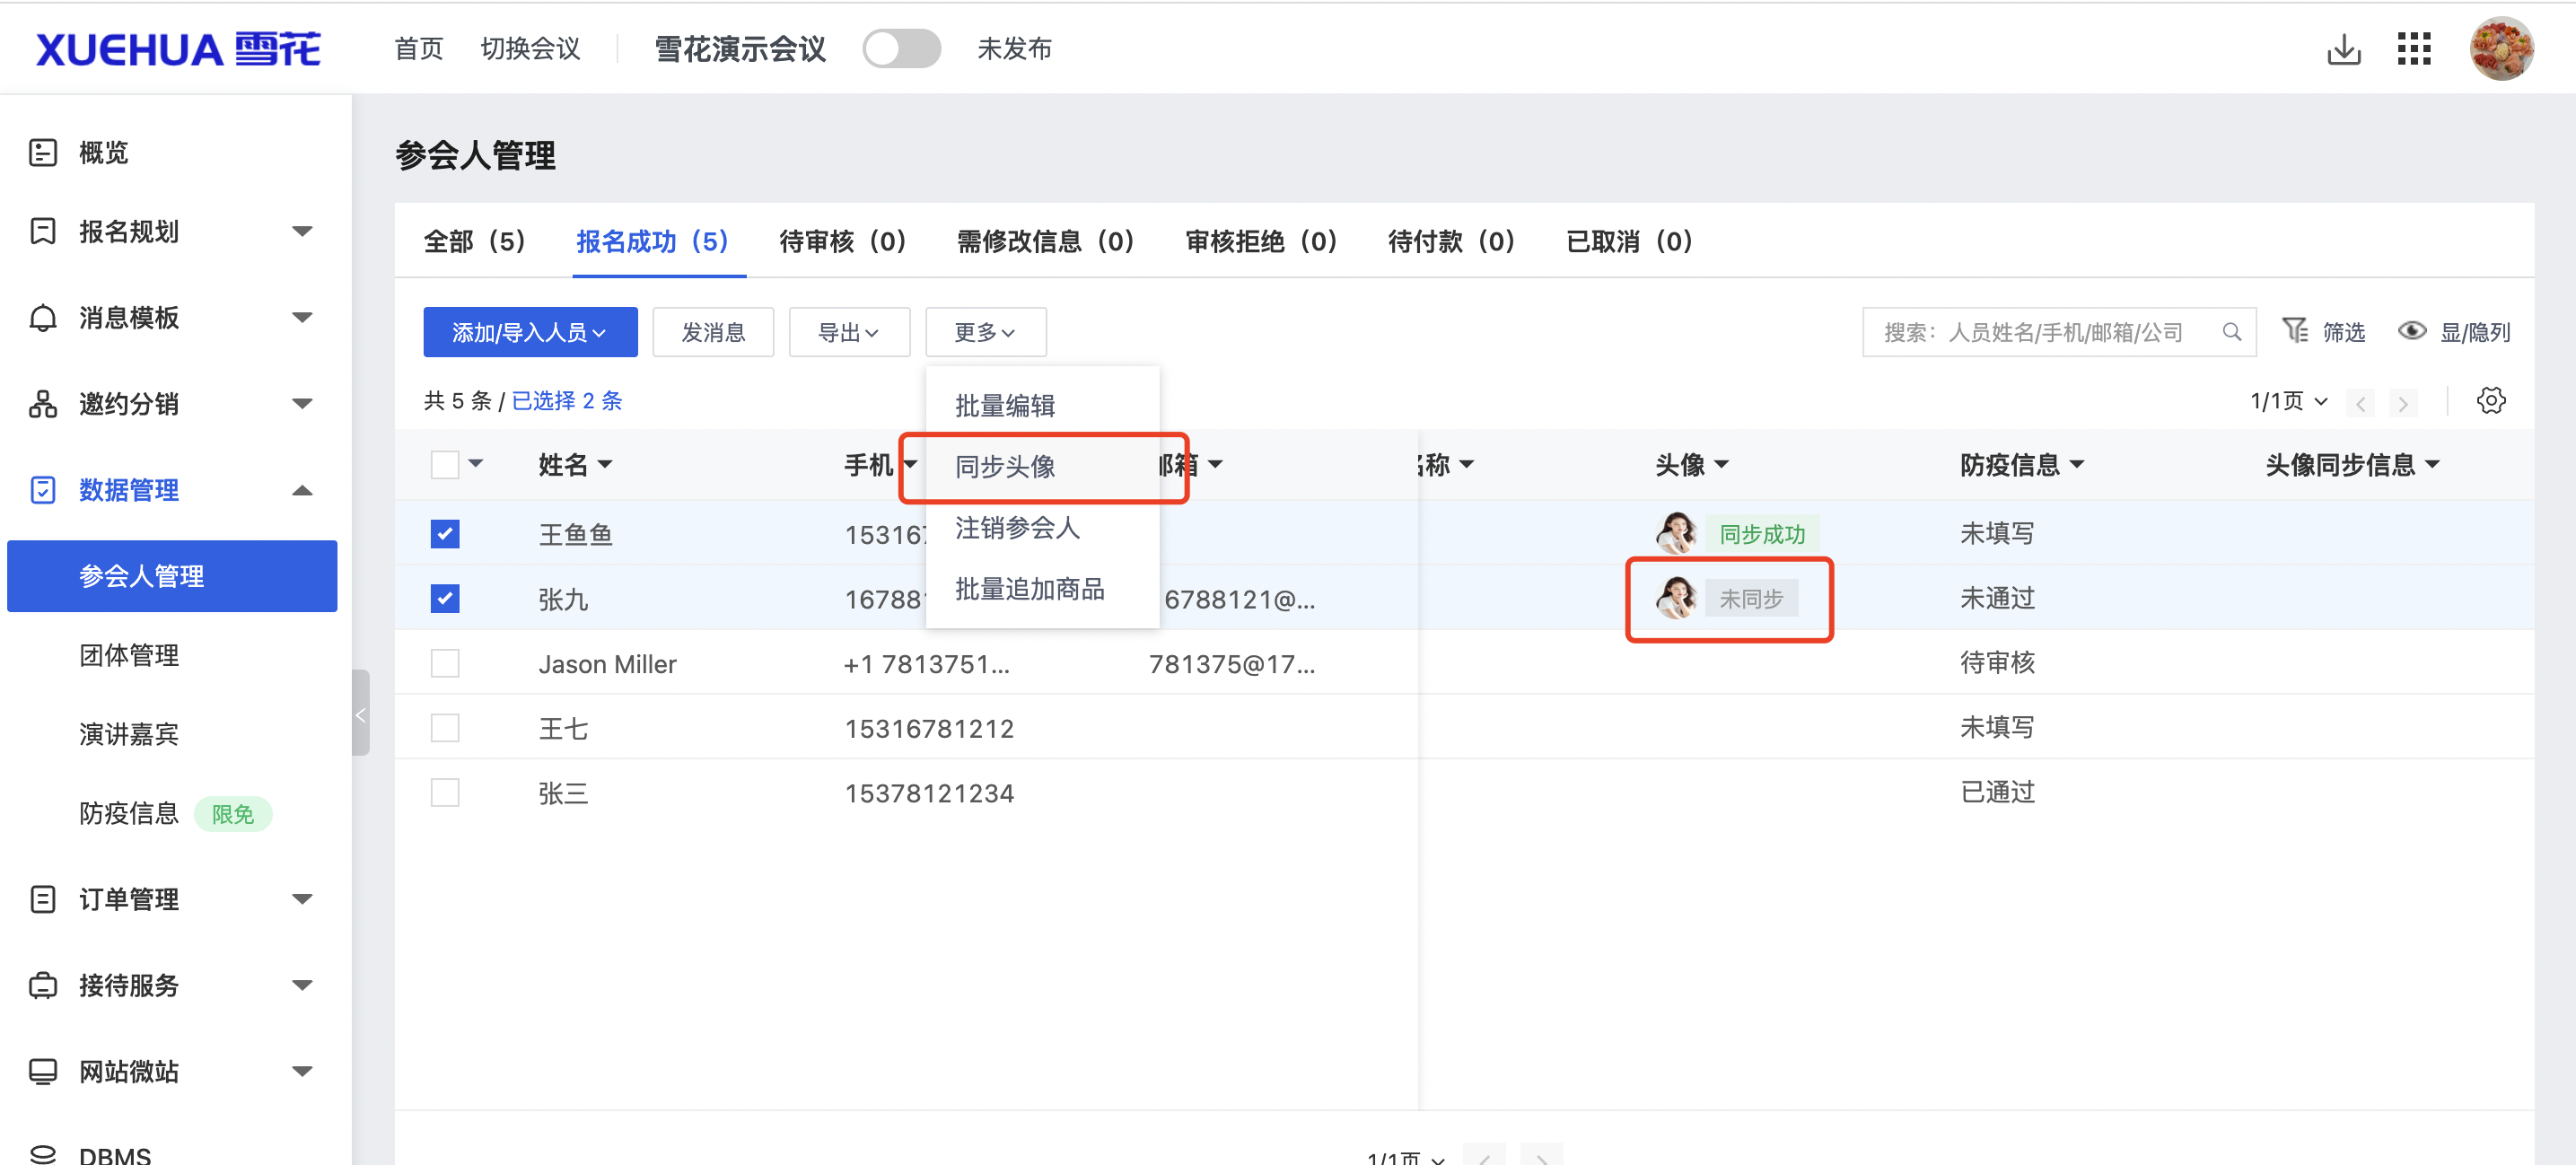Click the 概览 overview icon
The height and width of the screenshot is (1165, 2576).
pos(43,152)
